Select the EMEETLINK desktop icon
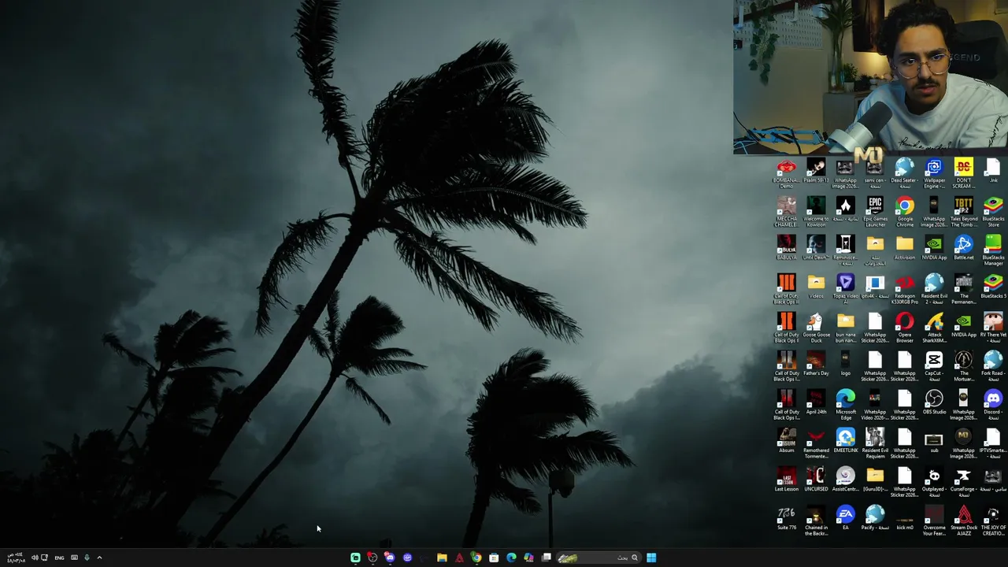The image size is (1008, 567). [845, 441]
